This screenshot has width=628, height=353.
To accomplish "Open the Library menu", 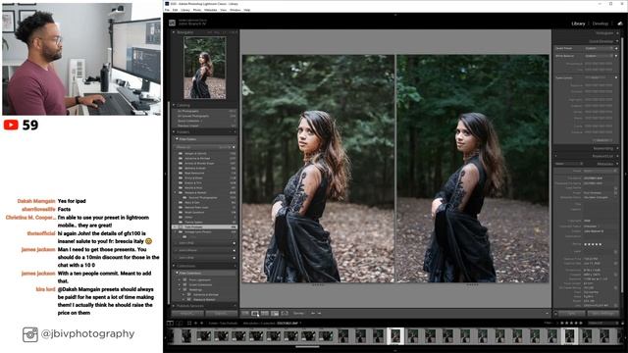I will 185,10.
